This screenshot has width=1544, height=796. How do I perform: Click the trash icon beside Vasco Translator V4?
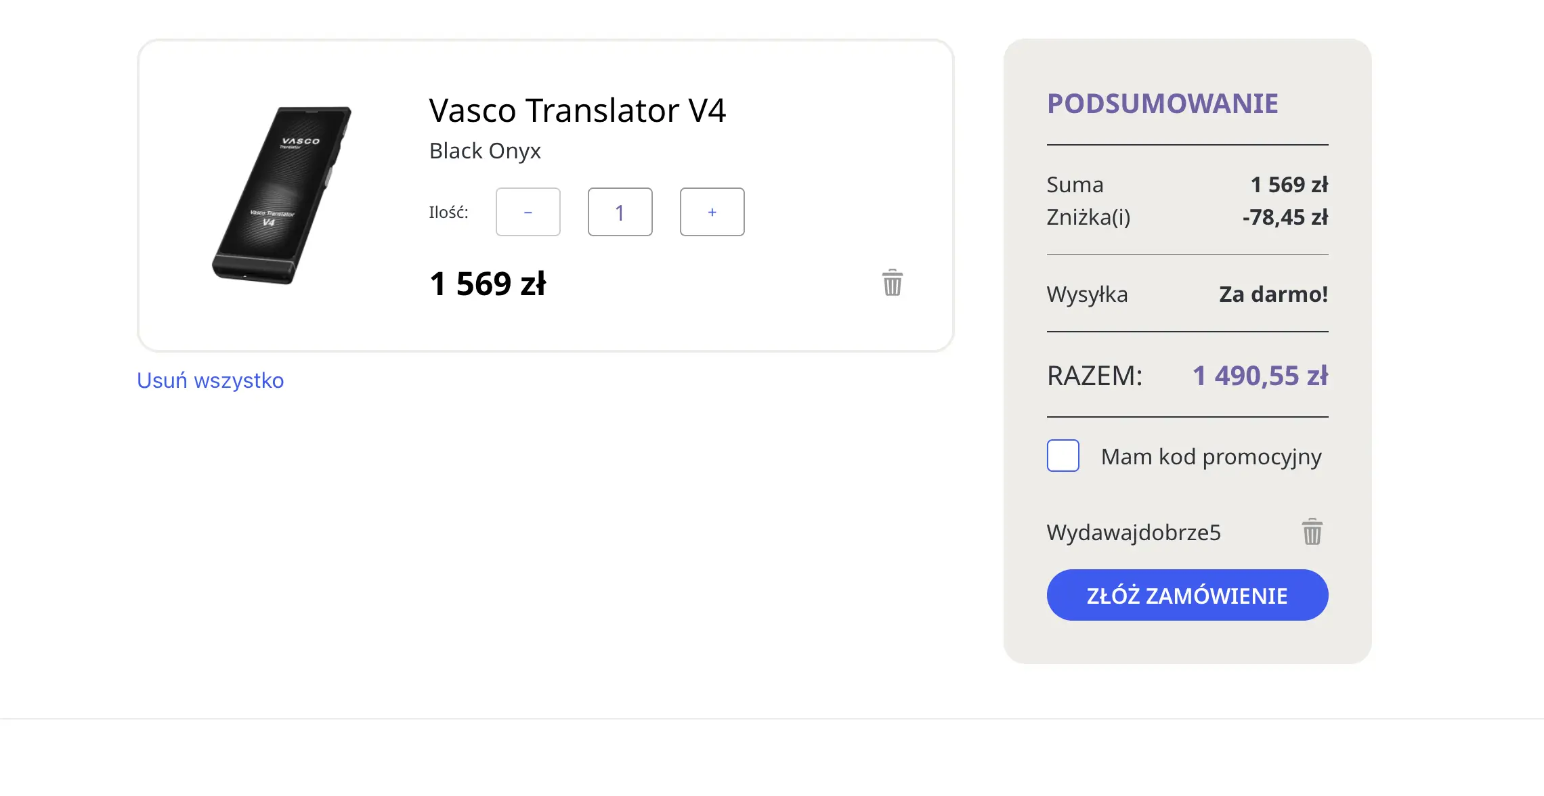point(893,283)
